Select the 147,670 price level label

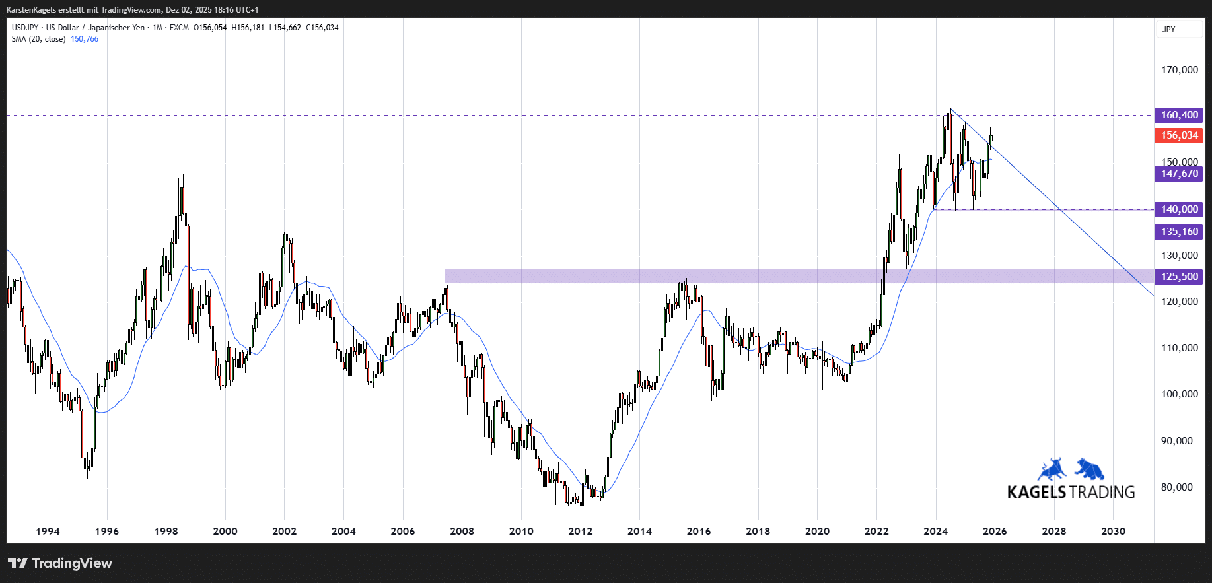[1178, 174]
